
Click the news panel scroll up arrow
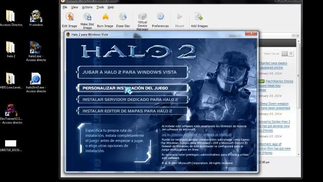(x=298, y=41)
